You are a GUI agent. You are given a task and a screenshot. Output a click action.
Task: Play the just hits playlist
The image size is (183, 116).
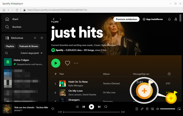coord(56,63)
